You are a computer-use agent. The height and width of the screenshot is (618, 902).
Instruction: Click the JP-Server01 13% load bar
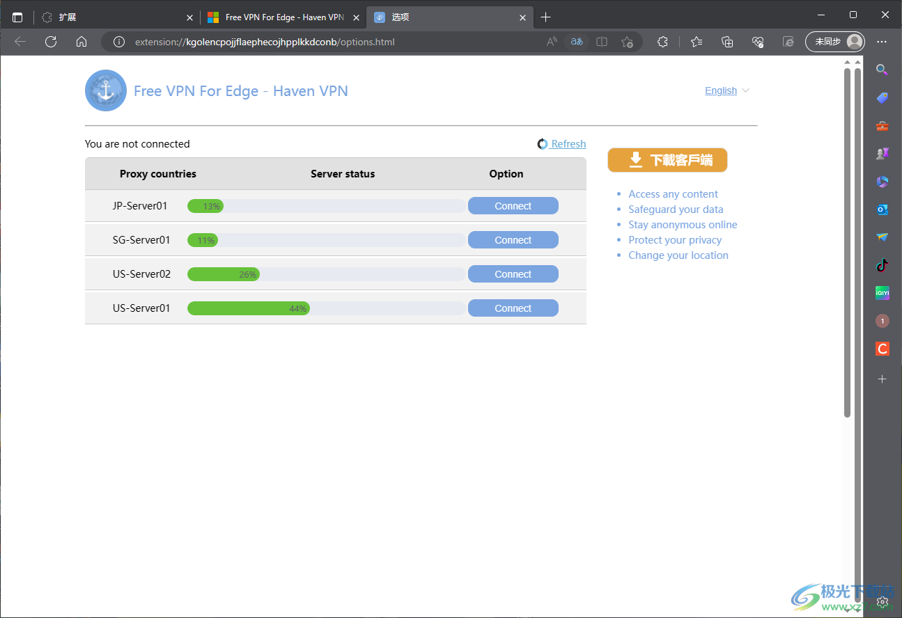coord(326,206)
